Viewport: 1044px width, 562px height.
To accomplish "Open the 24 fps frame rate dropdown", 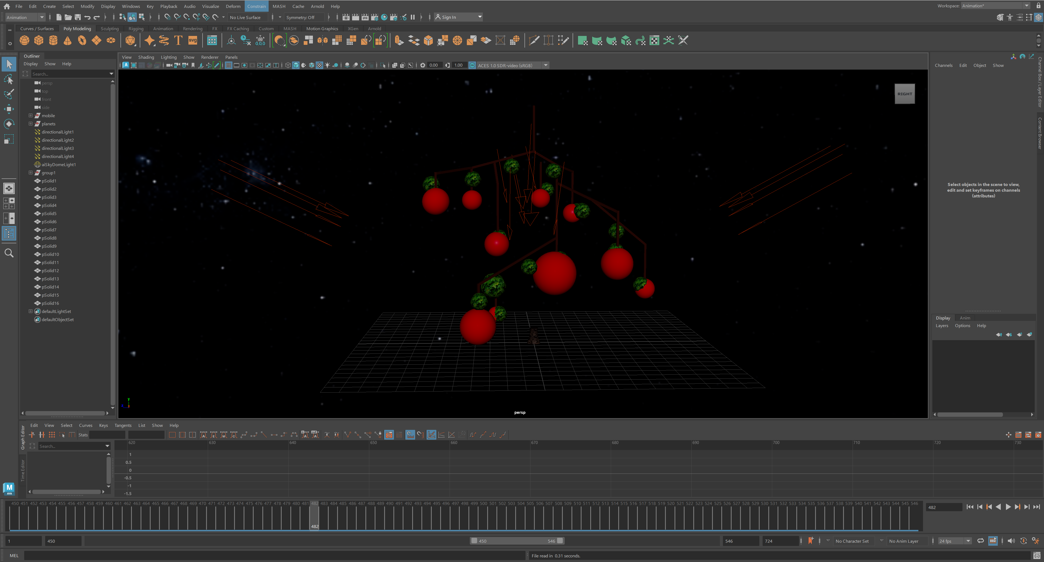I will pyautogui.click(x=955, y=541).
